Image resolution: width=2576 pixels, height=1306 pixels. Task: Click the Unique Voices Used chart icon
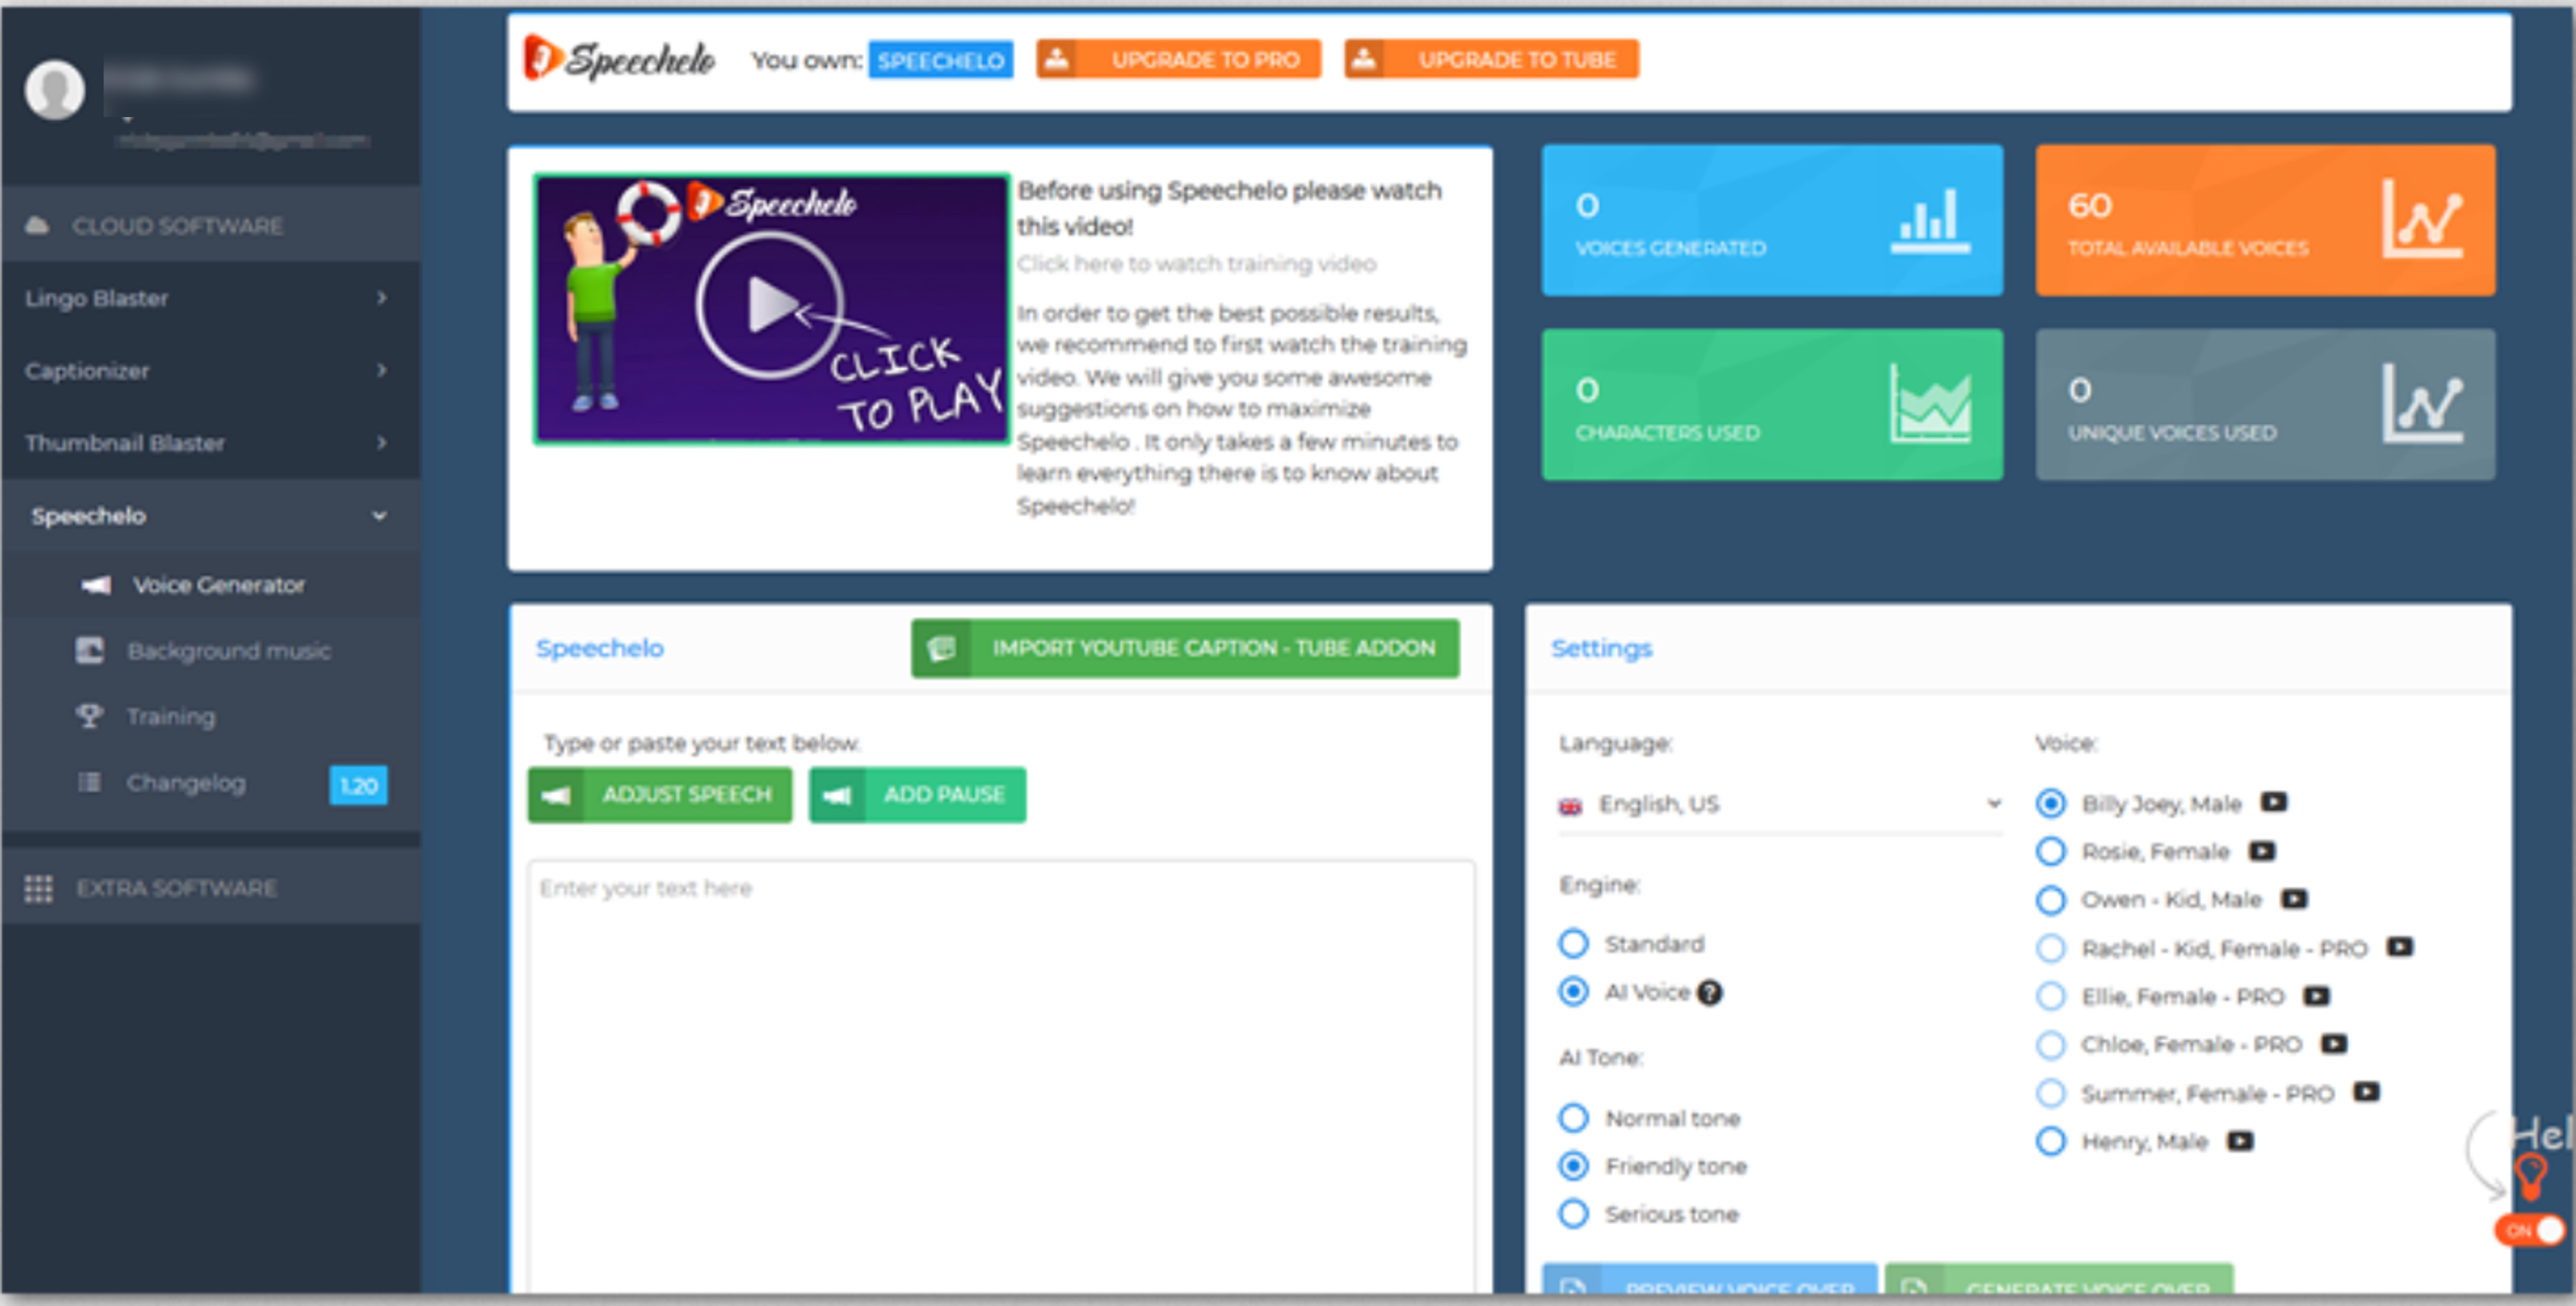[2422, 403]
